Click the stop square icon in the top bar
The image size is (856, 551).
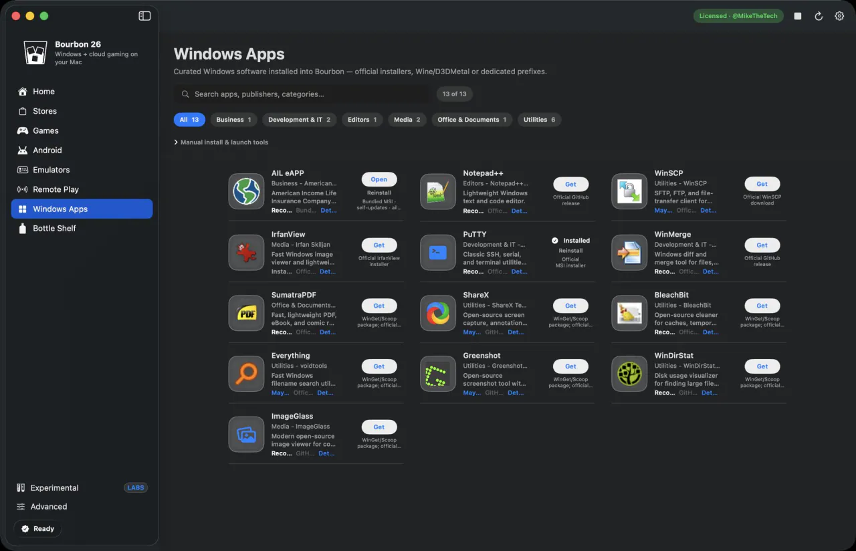pos(798,16)
